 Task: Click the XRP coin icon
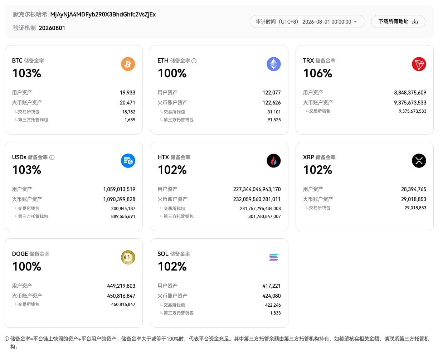tap(419, 161)
